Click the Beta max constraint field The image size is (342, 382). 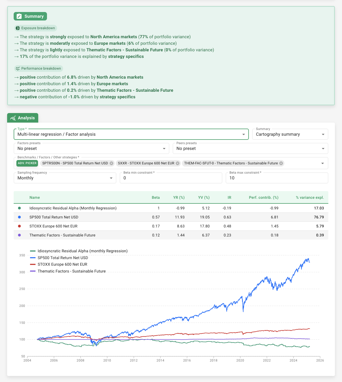click(277, 178)
